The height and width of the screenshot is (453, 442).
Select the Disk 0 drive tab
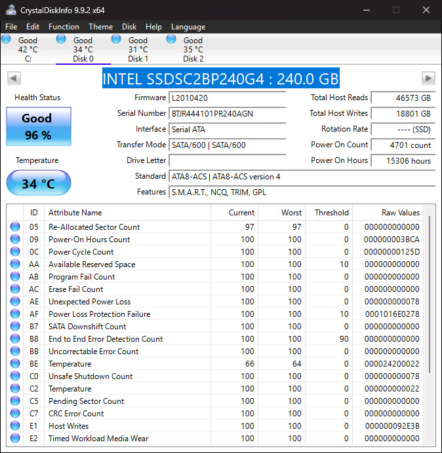pyautogui.click(x=83, y=49)
